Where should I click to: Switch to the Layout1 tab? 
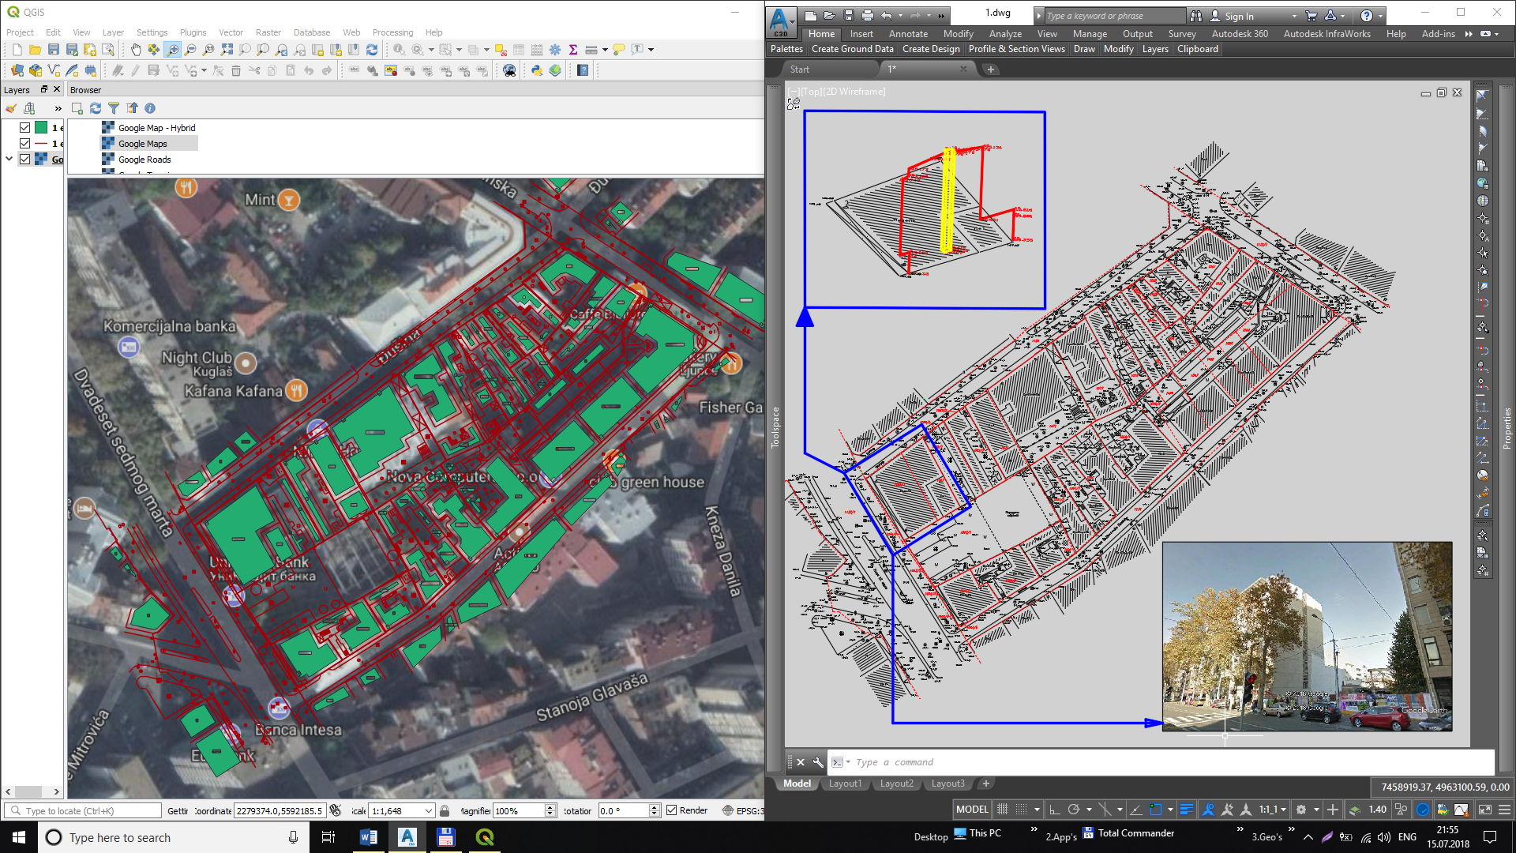(x=845, y=783)
